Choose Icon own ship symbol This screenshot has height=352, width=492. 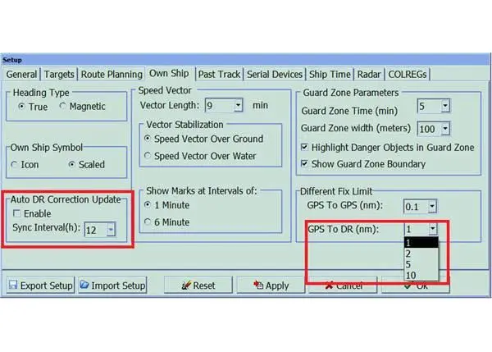pos(14,164)
